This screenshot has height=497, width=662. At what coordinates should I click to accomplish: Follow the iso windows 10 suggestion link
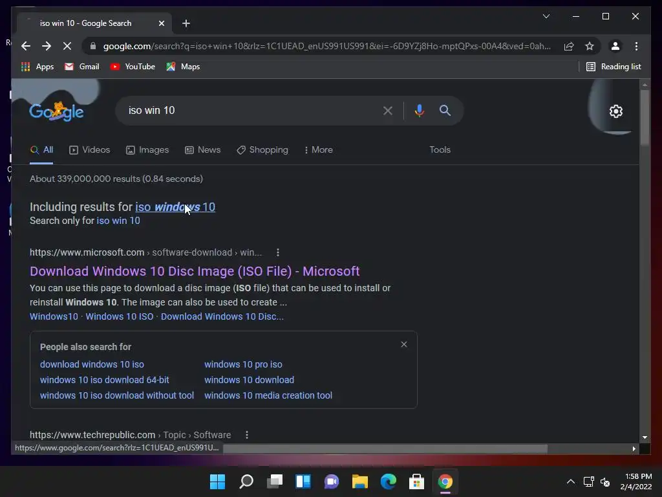pyautogui.click(x=175, y=207)
